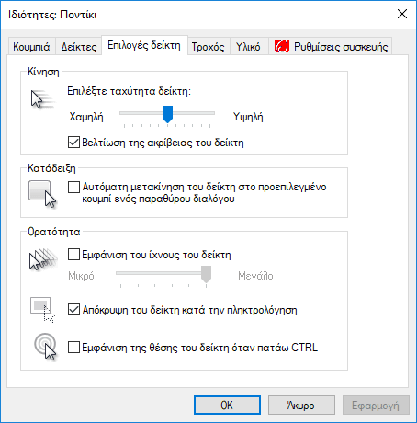Switch to the Τροχός tab
Image resolution: width=417 pixels, height=423 pixels.
point(208,47)
